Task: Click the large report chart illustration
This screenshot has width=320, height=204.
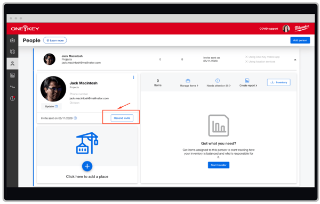Action: point(218,125)
